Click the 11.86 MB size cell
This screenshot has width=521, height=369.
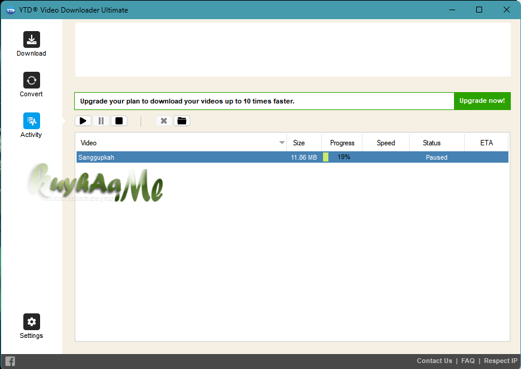point(304,157)
